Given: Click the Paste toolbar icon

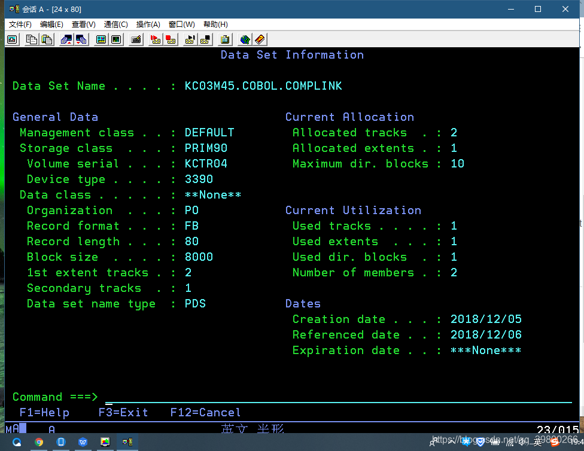Looking at the screenshot, I should pos(47,39).
